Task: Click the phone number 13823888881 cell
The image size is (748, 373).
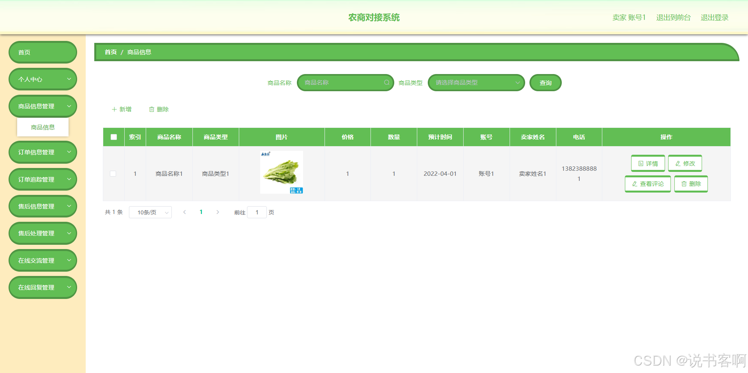Action: click(579, 174)
